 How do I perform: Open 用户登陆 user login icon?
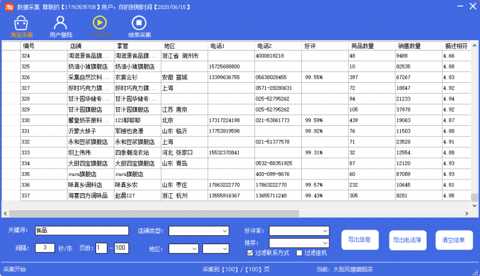click(x=60, y=24)
